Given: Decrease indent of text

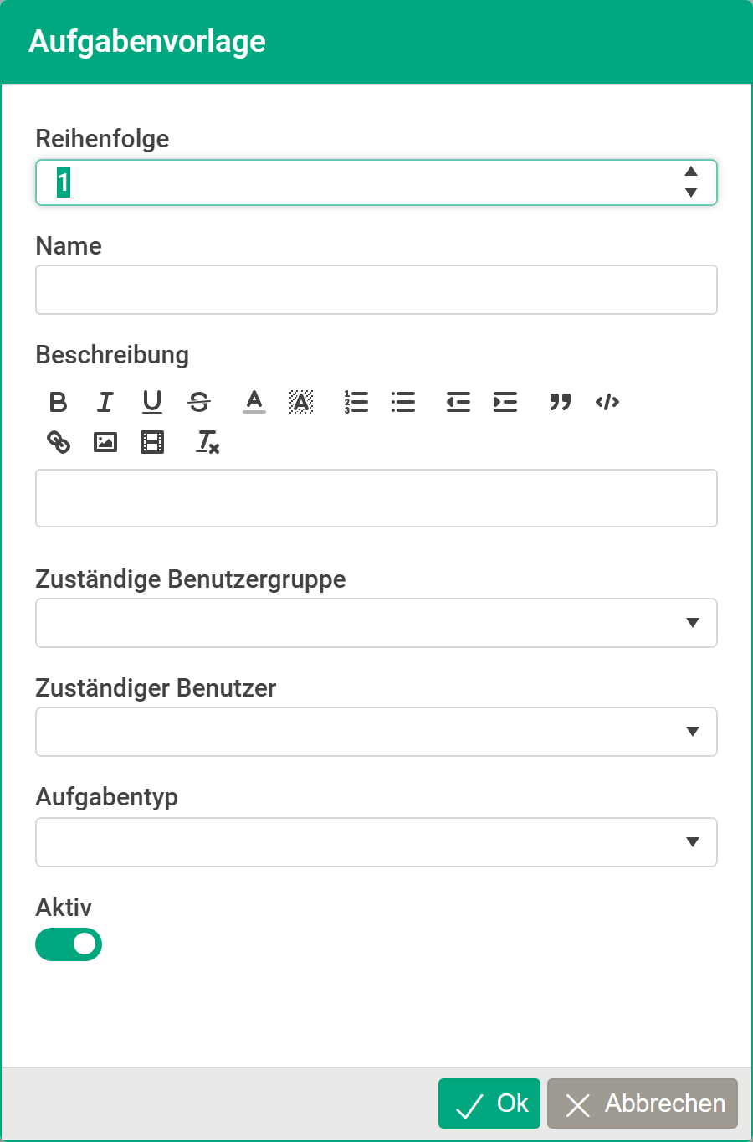Looking at the screenshot, I should (x=458, y=402).
